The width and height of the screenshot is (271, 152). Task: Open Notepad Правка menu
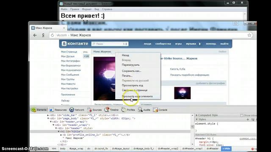tap(75, 9)
